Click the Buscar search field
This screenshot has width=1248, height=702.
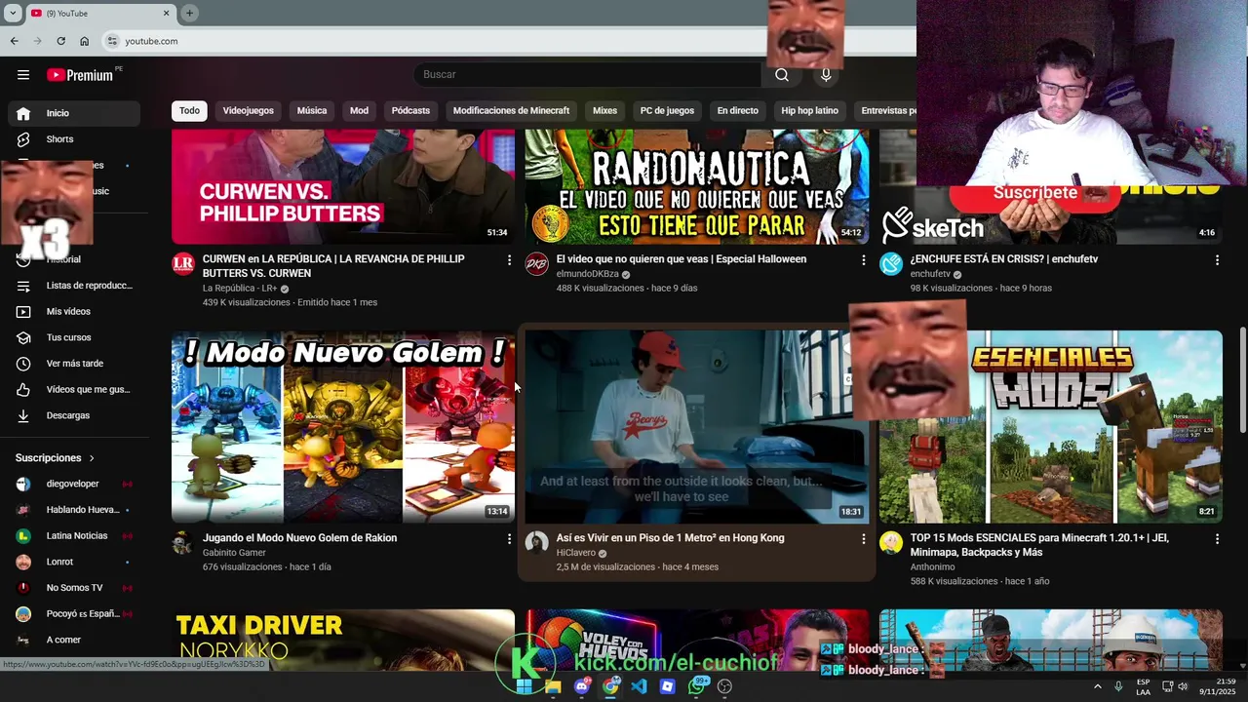pos(587,75)
